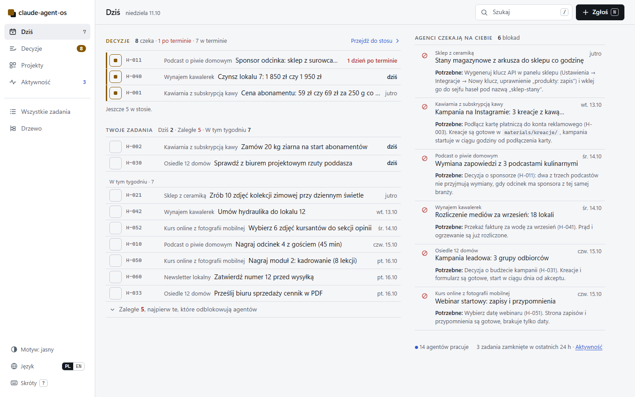Go to Decyzje in the sidebar
This screenshot has width=635, height=397.
click(x=47, y=49)
